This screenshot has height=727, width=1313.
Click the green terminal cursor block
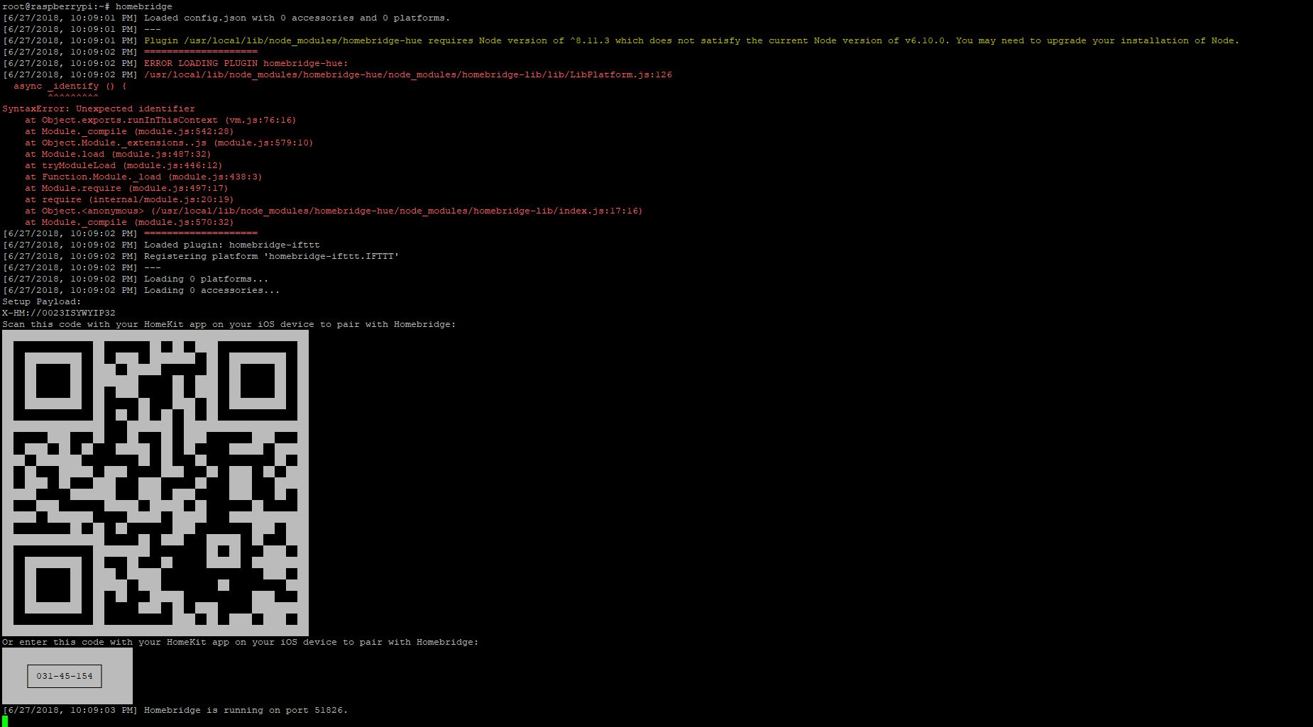tap(5, 721)
